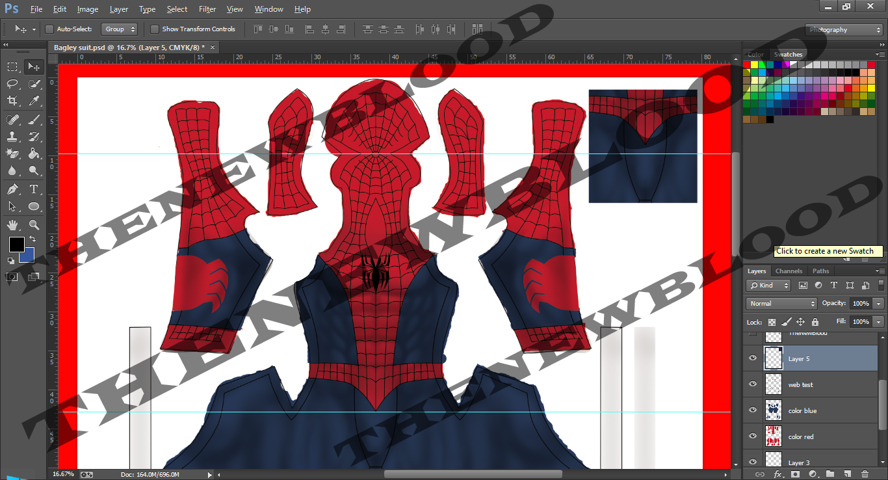Open the layer filter Kind dropdown
This screenshot has width=888, height=480.
tap(768, 286)
